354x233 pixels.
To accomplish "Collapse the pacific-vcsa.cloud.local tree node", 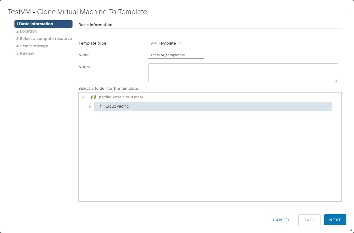I will pyautogui.click(x=83, y=97).
